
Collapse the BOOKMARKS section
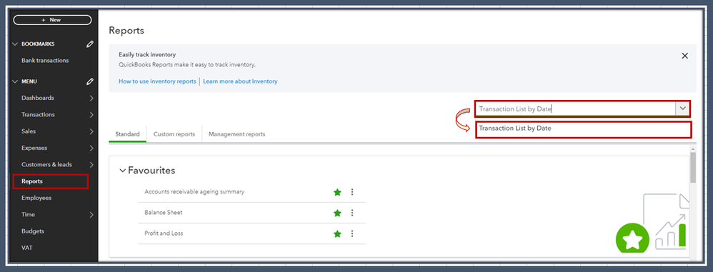15,44
